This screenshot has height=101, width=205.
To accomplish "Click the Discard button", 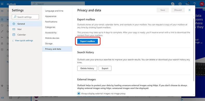I will tap(178, 10).
